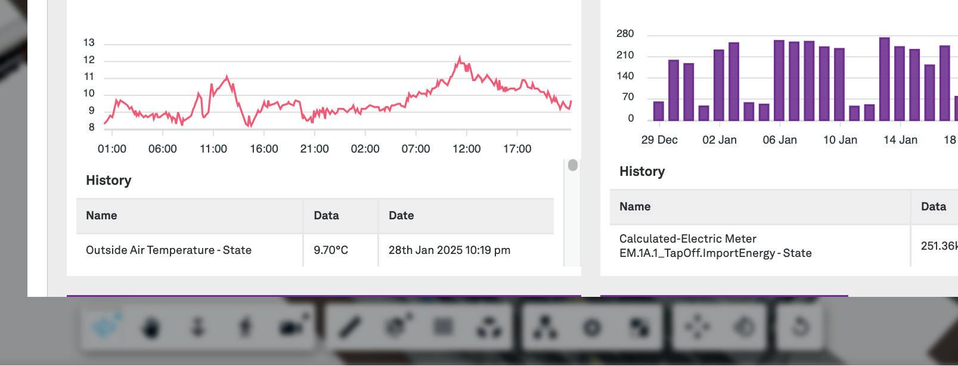
Task: Click the Date column header
Action: tap(401, 215)
